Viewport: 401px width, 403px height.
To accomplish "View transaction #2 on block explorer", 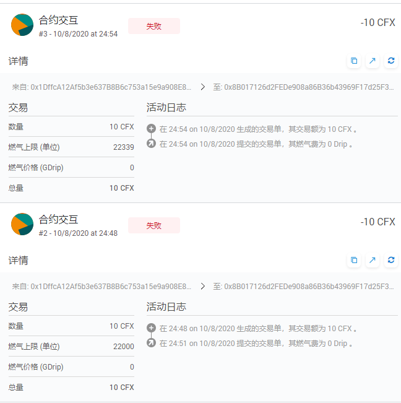I will [x=373, y=260].
